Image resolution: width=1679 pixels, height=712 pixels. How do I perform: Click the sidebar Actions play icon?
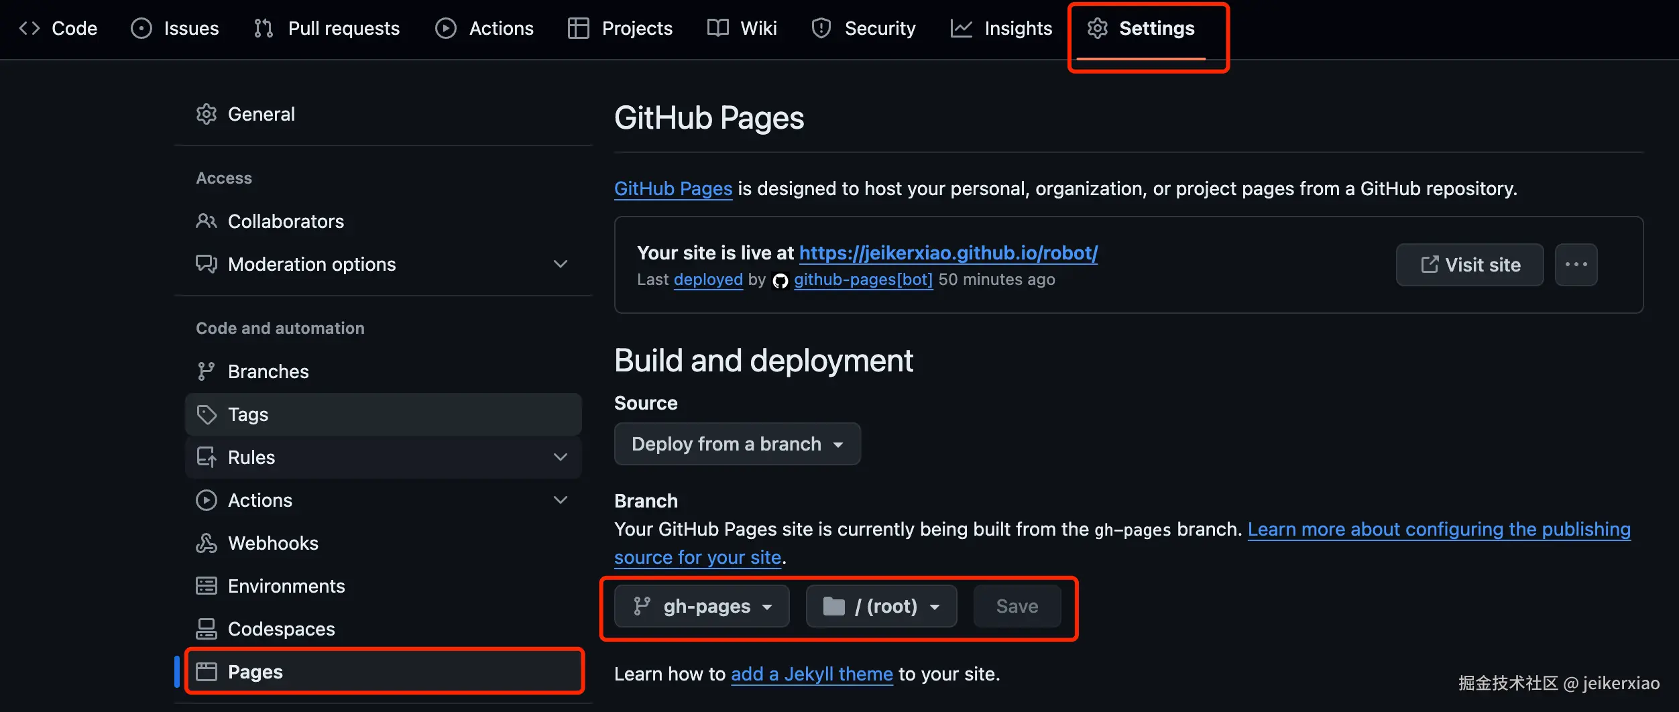click(207, 500)
